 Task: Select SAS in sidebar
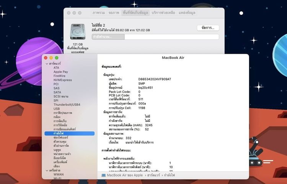57,88
